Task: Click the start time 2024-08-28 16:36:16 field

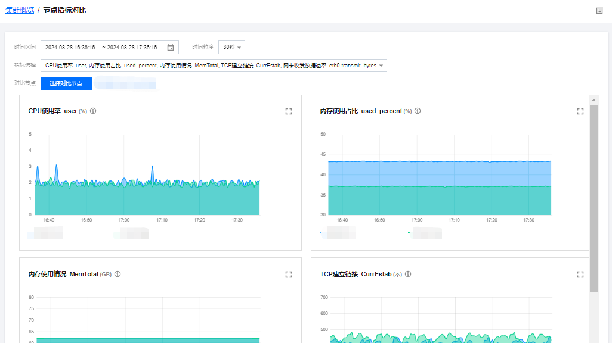Action: pos(69,48)
